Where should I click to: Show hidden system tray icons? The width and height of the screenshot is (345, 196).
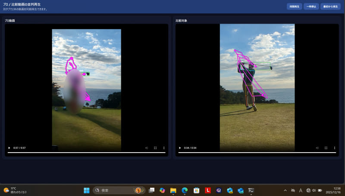tap(285, 190)
